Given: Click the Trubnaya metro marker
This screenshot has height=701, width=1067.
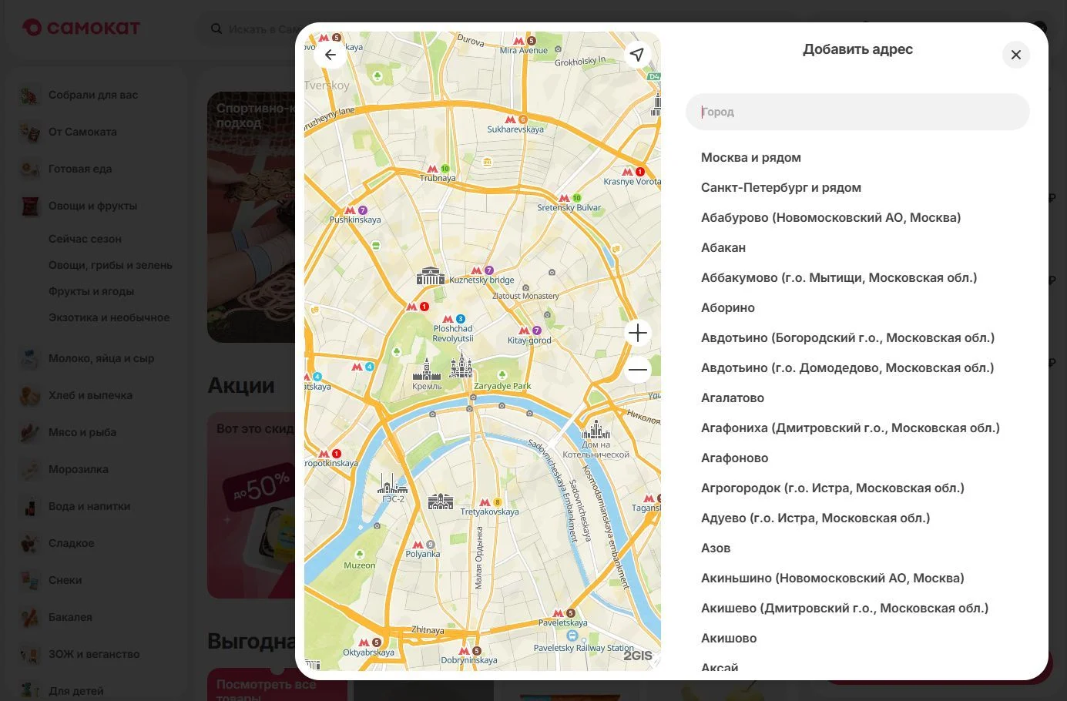Looking at the screenshot, I should point(438,169).
